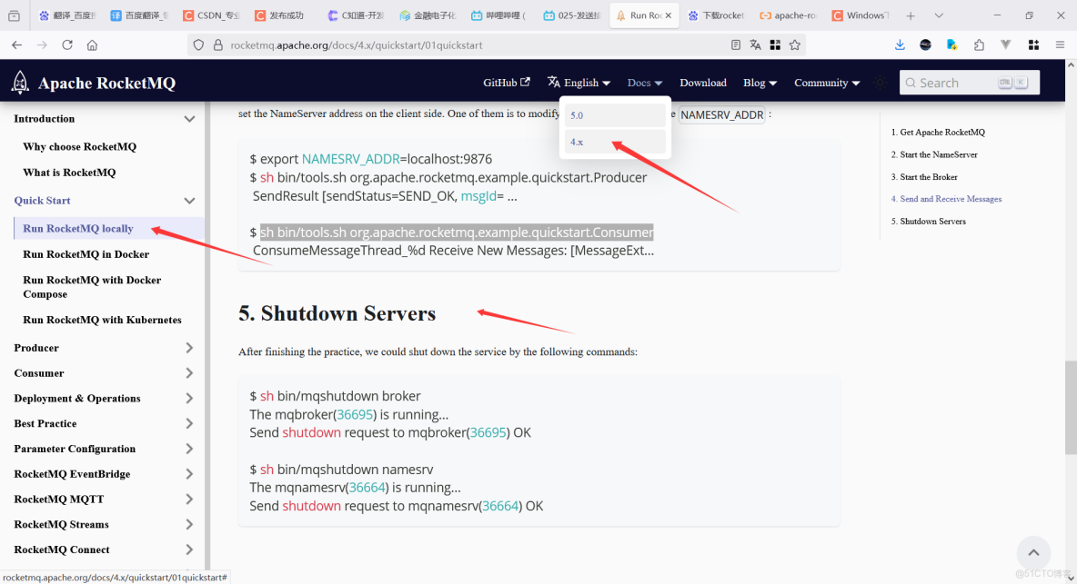Switch to the Windows browser tab

pyautogui.click(x=861, y=15)
